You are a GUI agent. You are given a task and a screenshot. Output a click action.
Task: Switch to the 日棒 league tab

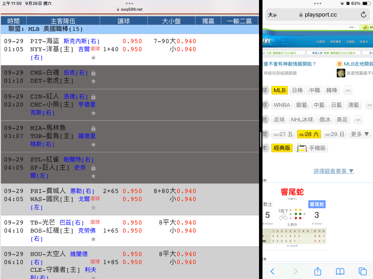point(297,90)
